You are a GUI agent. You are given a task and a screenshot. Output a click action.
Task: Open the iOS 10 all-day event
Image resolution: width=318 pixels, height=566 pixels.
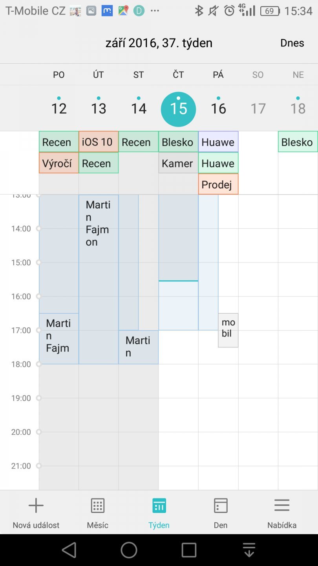[x=99, y=141]
